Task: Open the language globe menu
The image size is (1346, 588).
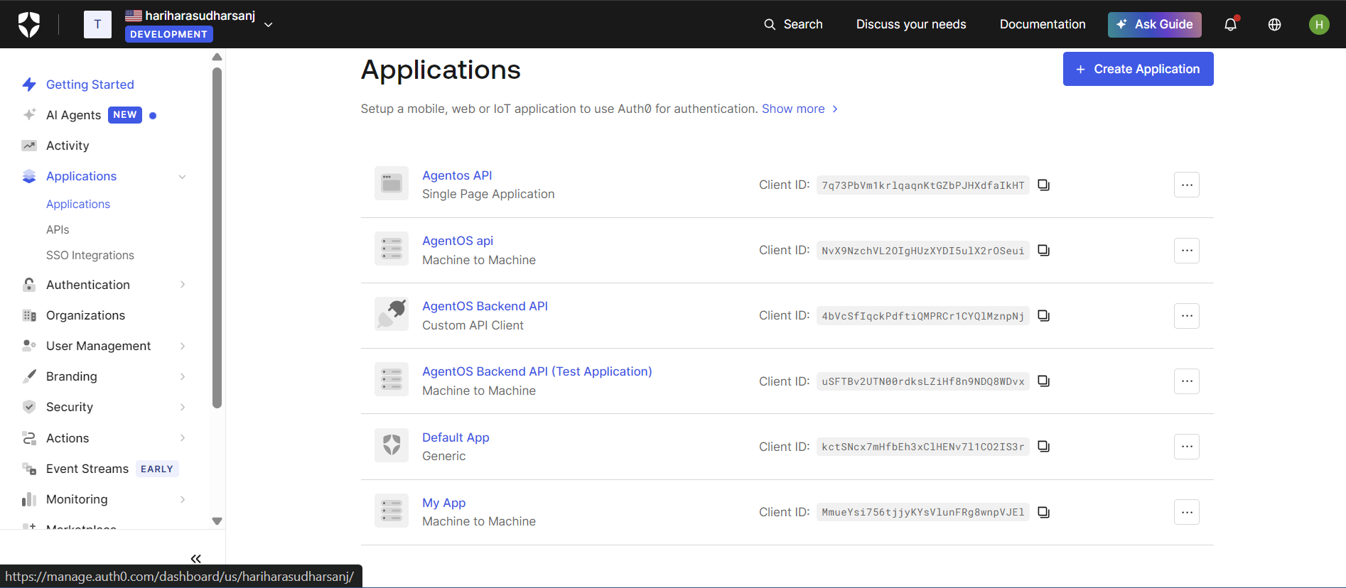Action: 1275,24
